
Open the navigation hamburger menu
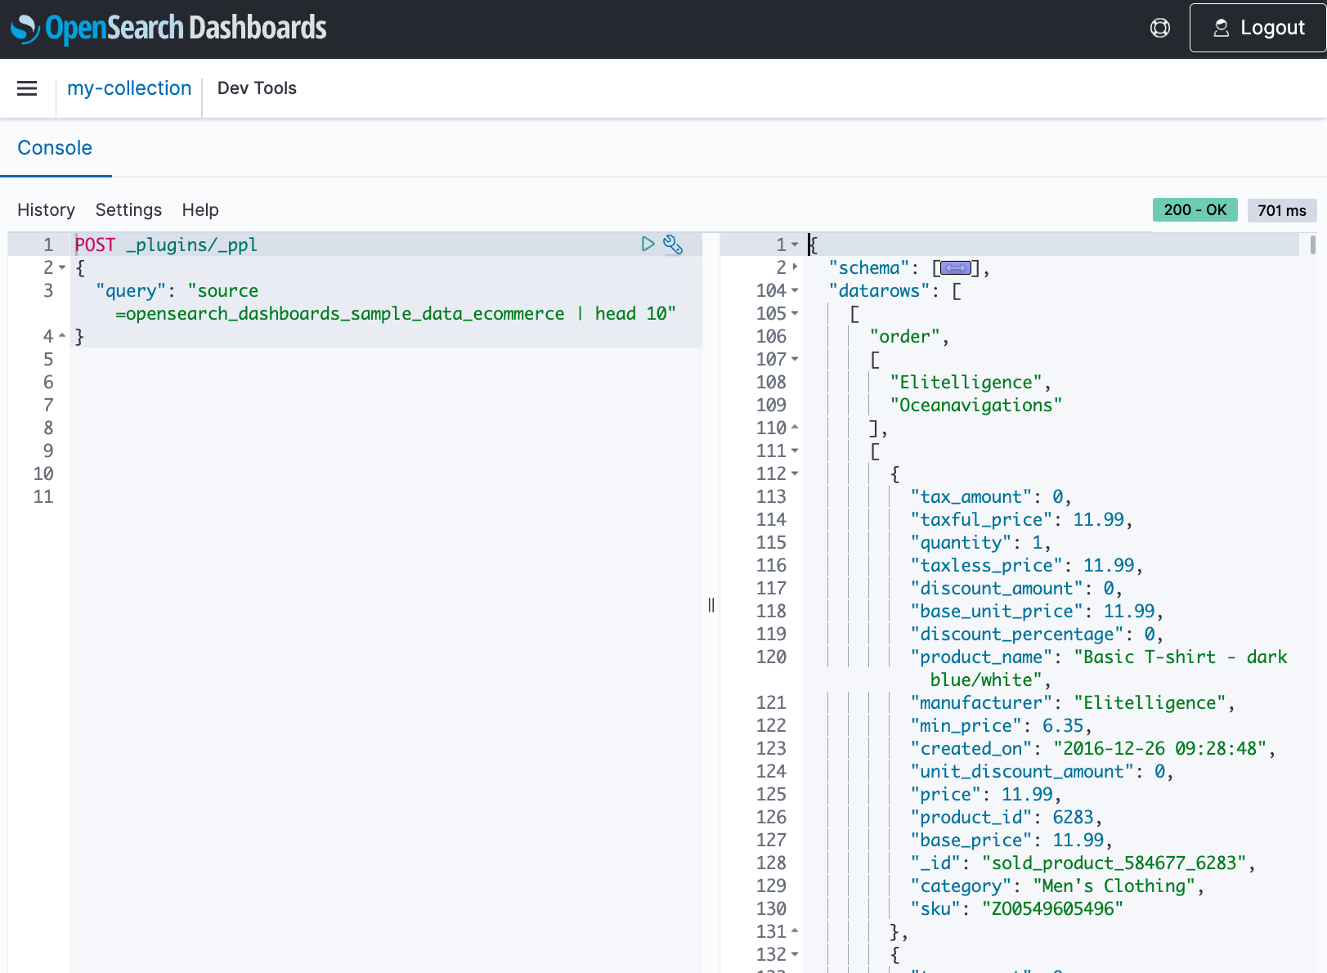point(27,88)
